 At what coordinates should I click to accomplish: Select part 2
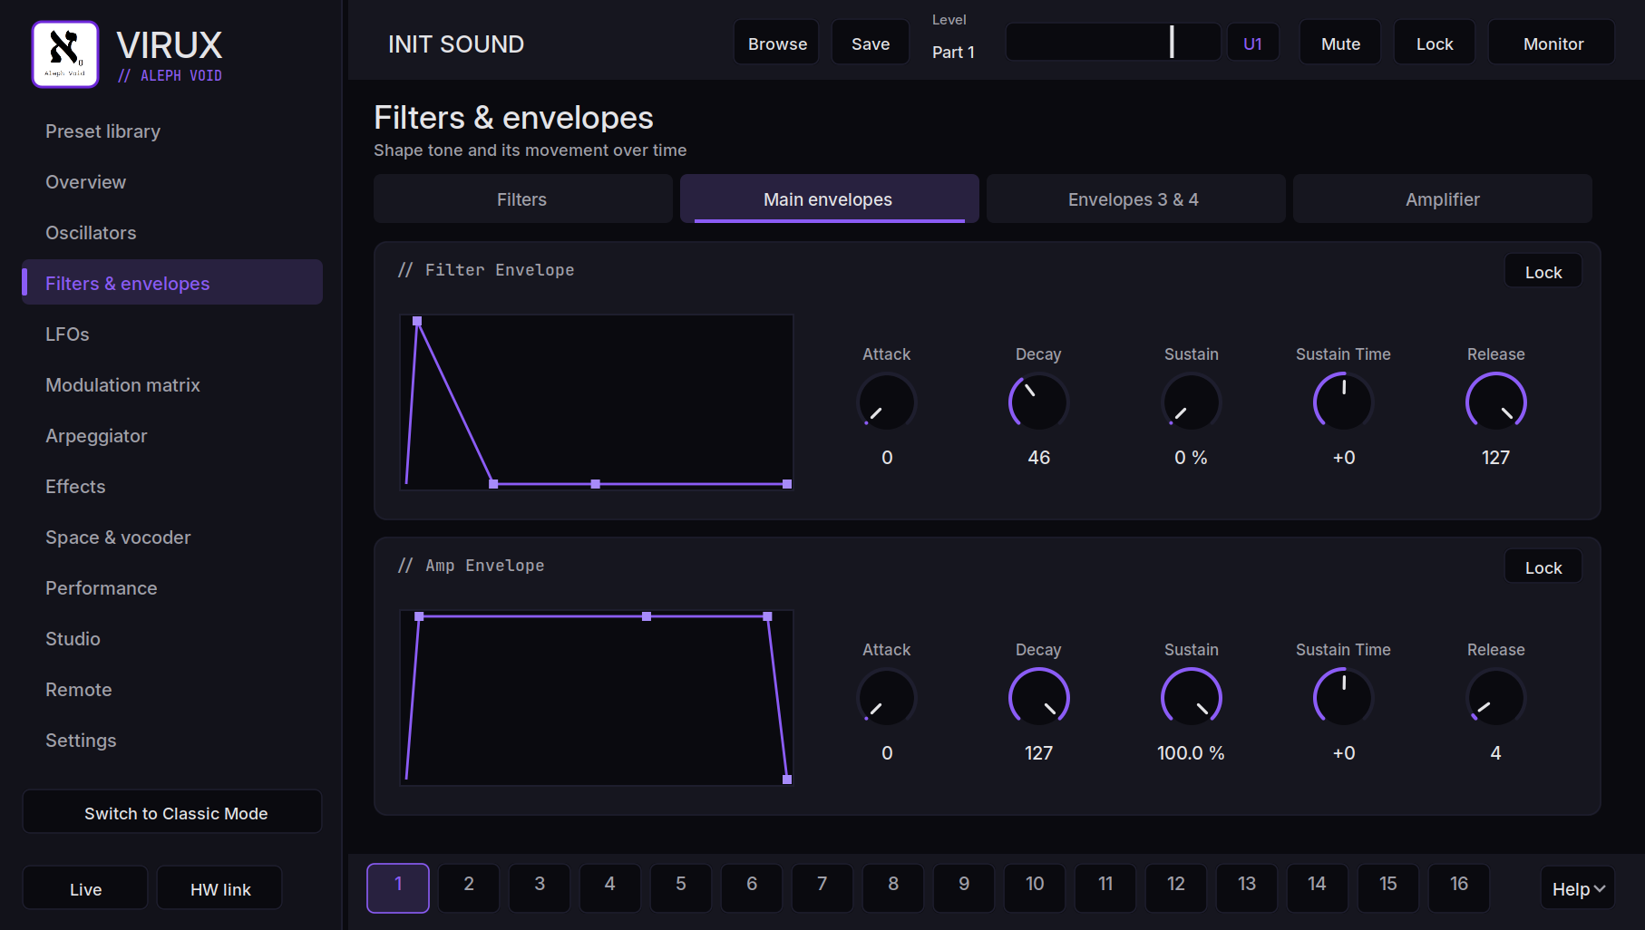tap(469, 887)
